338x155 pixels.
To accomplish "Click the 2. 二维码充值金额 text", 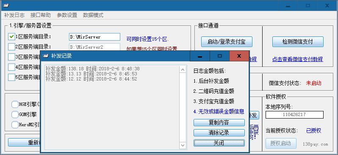I will (213, 91).
